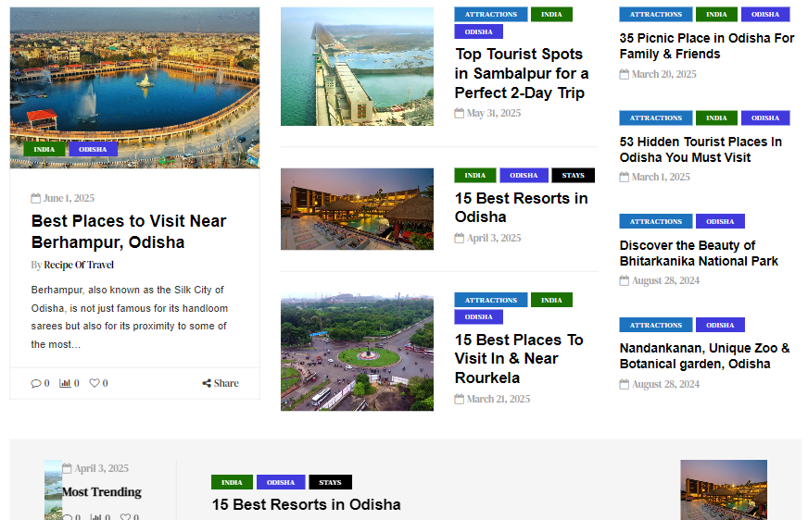Screen dimensions: 808x520
Task: Like the Berhampur article with heart icon
Action: click(95, 383)
